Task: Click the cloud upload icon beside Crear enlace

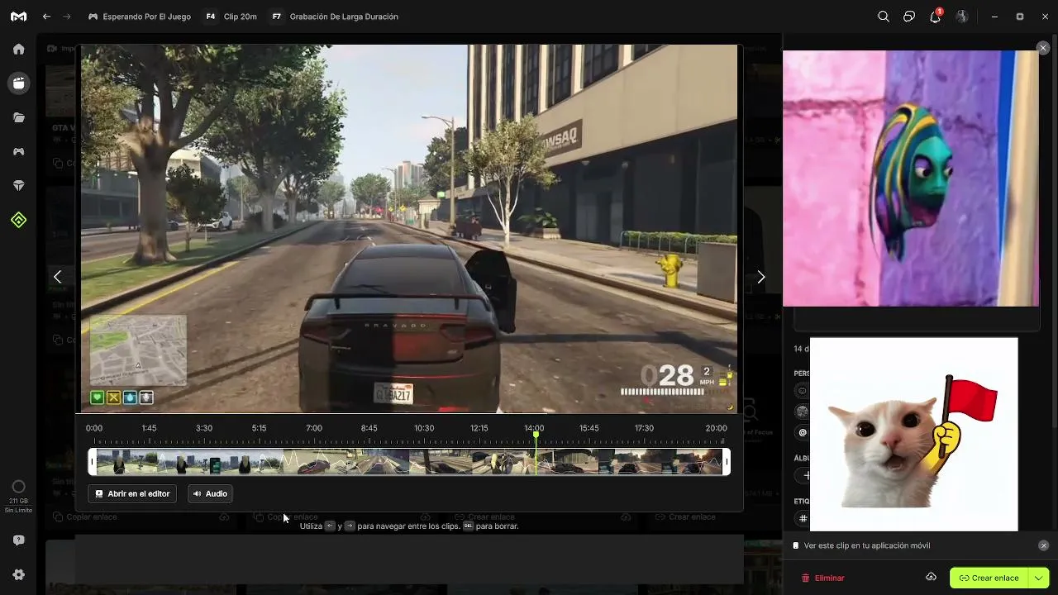Action: pyautogui.click(x=931, y=577)
